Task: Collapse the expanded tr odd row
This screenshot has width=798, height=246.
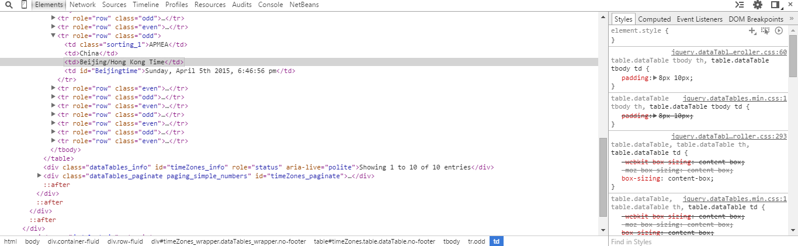Action: (53, 36)
